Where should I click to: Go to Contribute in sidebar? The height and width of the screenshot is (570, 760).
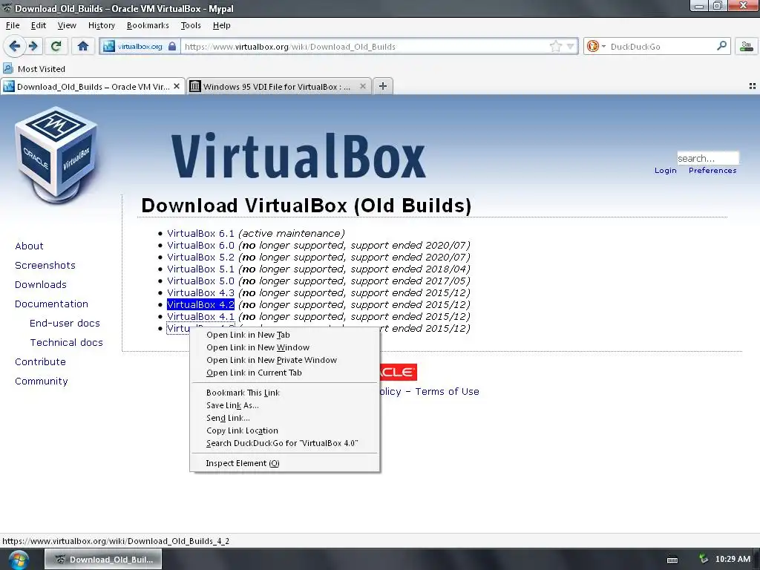coord(40,362)
